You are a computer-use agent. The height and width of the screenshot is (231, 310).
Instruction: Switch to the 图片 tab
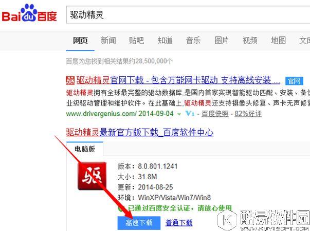222,40
